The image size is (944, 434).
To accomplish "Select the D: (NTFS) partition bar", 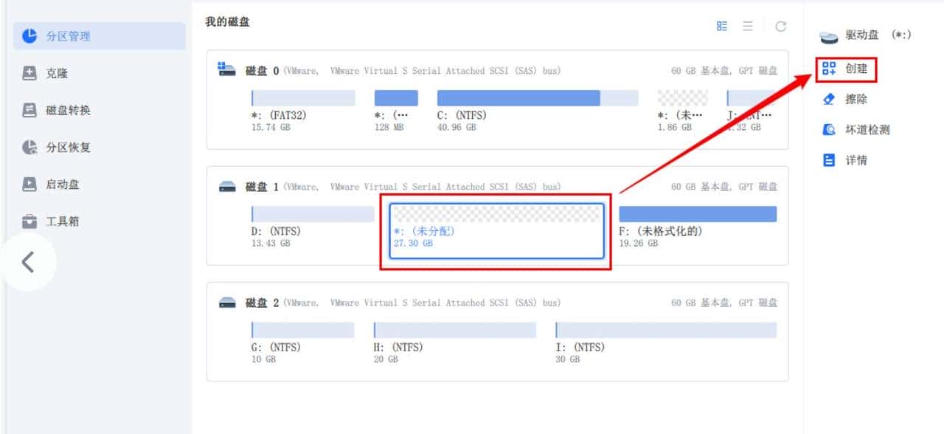I will tap(313, 214).
